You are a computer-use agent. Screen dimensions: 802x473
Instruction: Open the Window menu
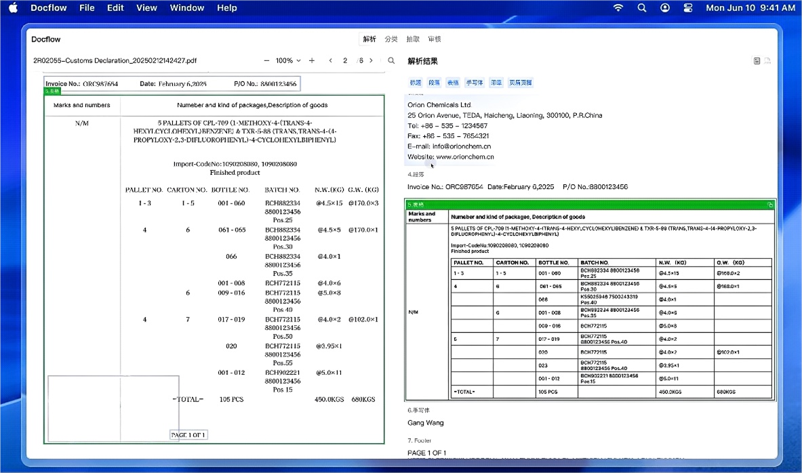pyautogui.click(x=187, y=8)
